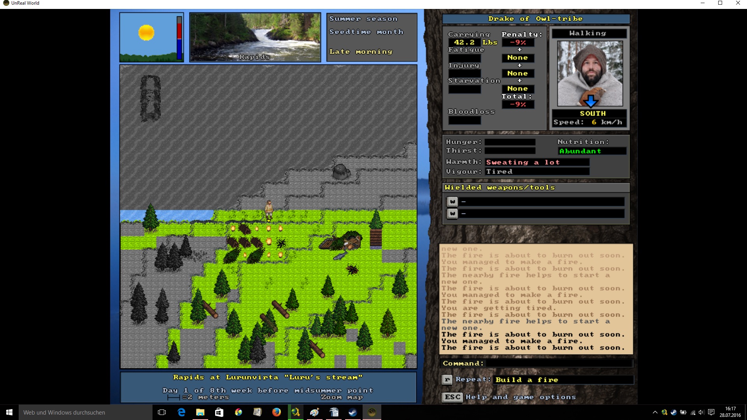This screenshot has height=420, width=747.
Task: Open Task View on the taskbar
Action: [162, 412]
